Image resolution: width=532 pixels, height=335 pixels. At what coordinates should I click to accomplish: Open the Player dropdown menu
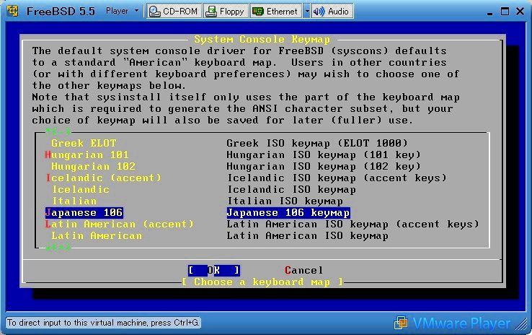click(x=121, y=11)
